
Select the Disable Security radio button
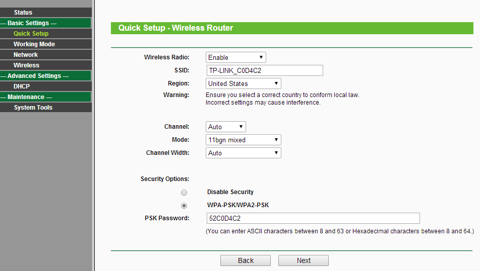184,193
